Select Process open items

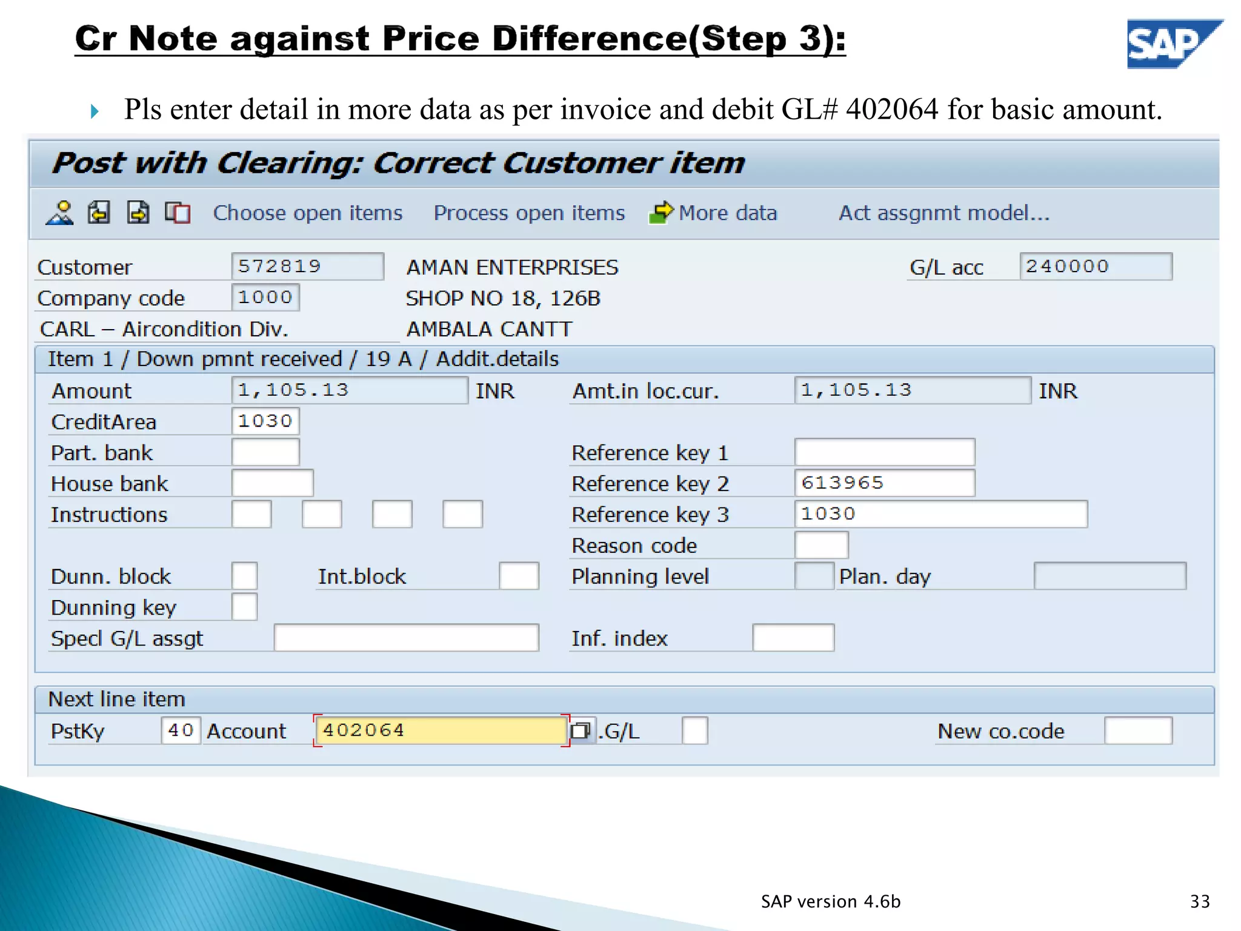[x=529, y=213]
